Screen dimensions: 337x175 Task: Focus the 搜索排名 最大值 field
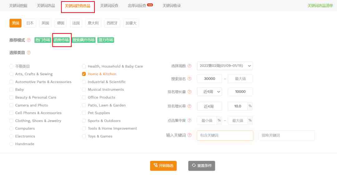click(x=240, y=79)
